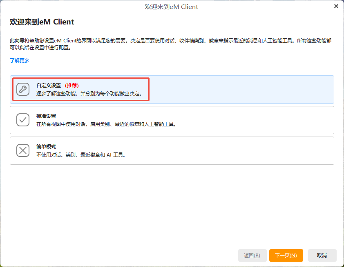Viewport: 344px width, 267px height.
Task: Click the X icon for 简单模式
Action: [x=23, y=150]
